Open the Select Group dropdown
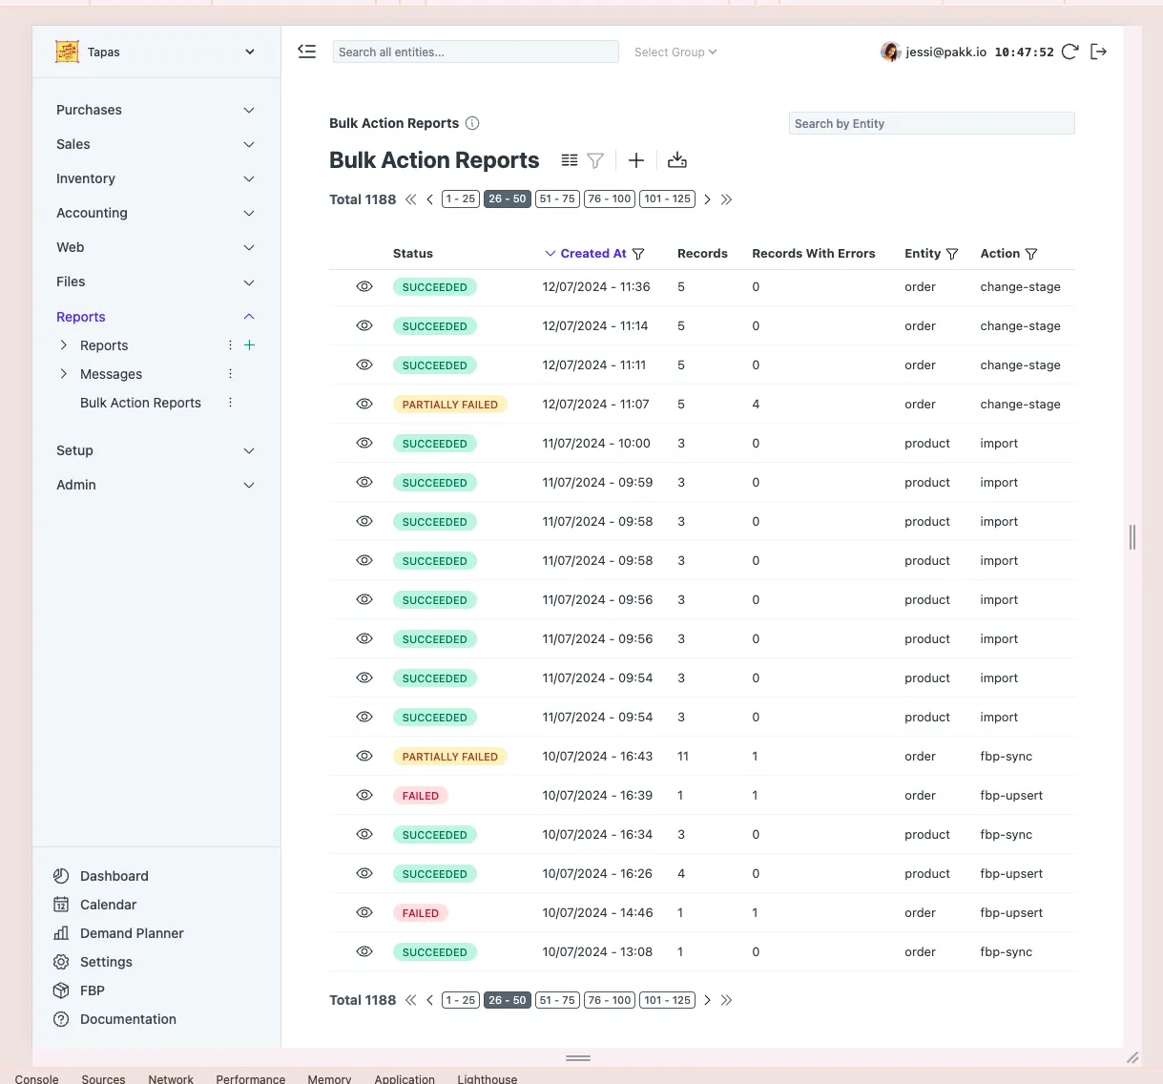The image size is (1163, 1084). [675, 52]
